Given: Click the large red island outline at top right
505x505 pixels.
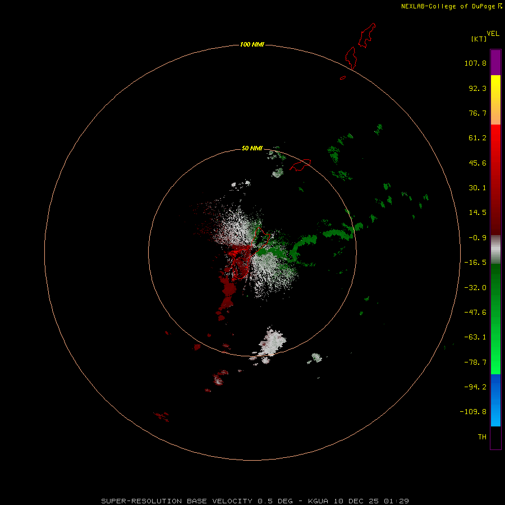Looking at the screenshot, I should click(x=367, y=35).
